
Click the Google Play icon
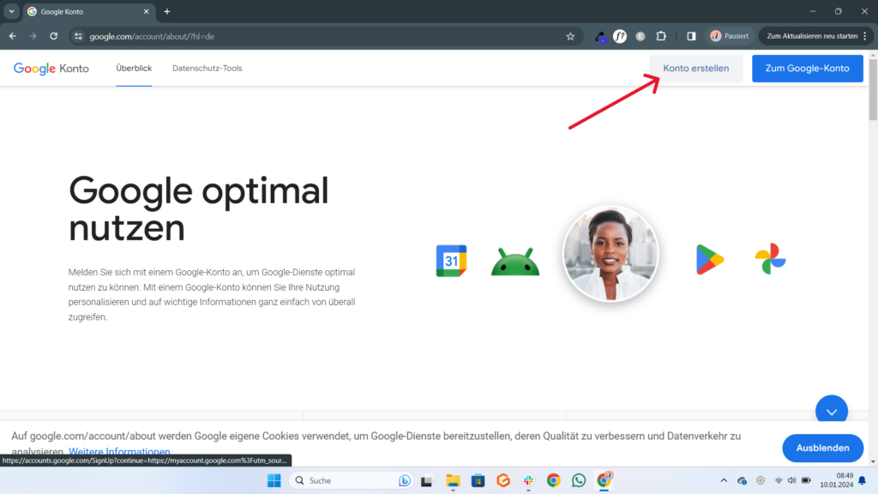pyautogui.click(x=709, y=260)
